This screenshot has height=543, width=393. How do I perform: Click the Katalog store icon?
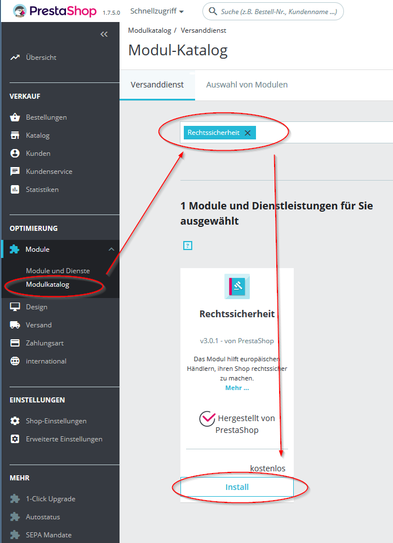click(15, 135)
